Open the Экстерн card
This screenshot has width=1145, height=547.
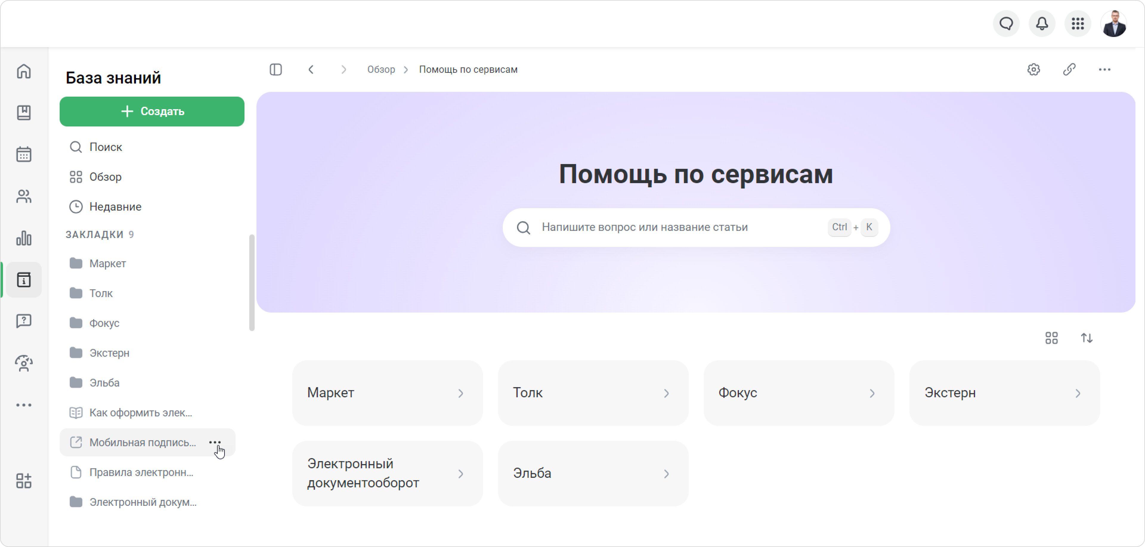coord(1005,393)
